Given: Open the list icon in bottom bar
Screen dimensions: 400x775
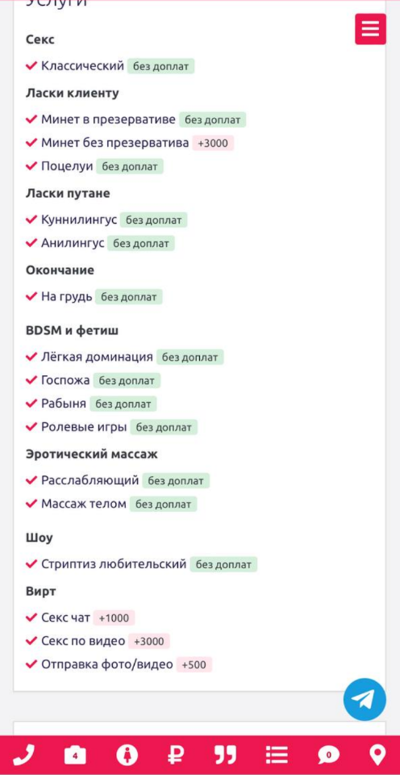Looking at the screenshot, I should (x=277, y=756).
